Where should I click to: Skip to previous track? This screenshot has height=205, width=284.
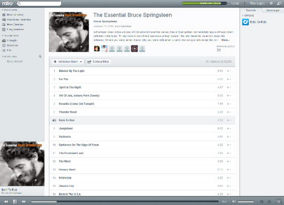6,202
